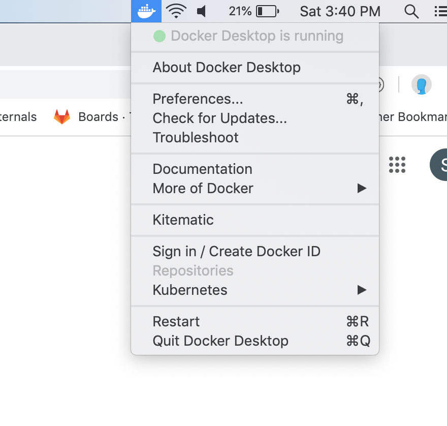Open the Wi-Fi status icon
The width and height of the screenshot is (447, 426).
176,11
